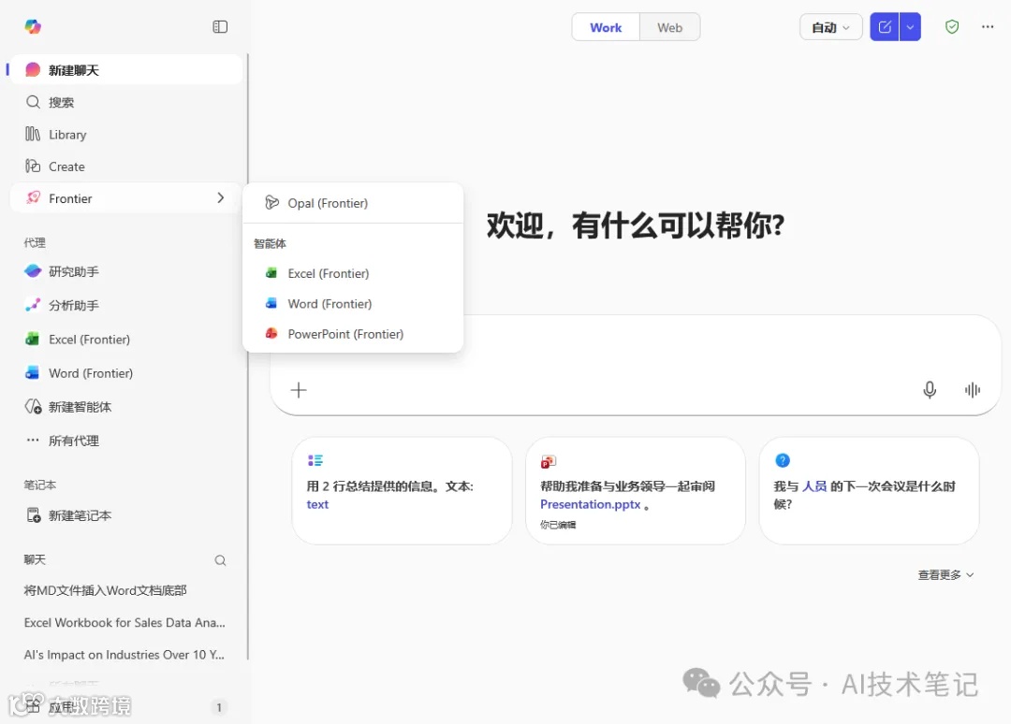Click the badge showing 1 at sidebar bottom
Screen dimensions: 1011x724
pyautogui.click(x=219, y=707)
